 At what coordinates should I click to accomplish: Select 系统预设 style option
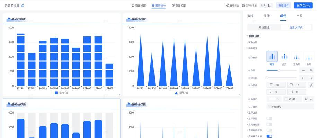click(264, 27)
